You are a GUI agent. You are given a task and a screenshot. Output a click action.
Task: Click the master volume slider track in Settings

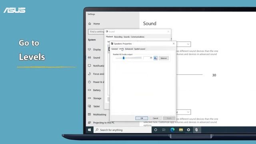[x=189, y=74]
